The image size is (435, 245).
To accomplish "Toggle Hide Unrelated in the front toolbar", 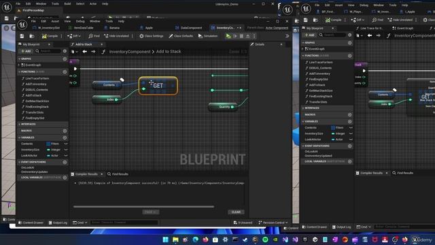I will (116, 36).
